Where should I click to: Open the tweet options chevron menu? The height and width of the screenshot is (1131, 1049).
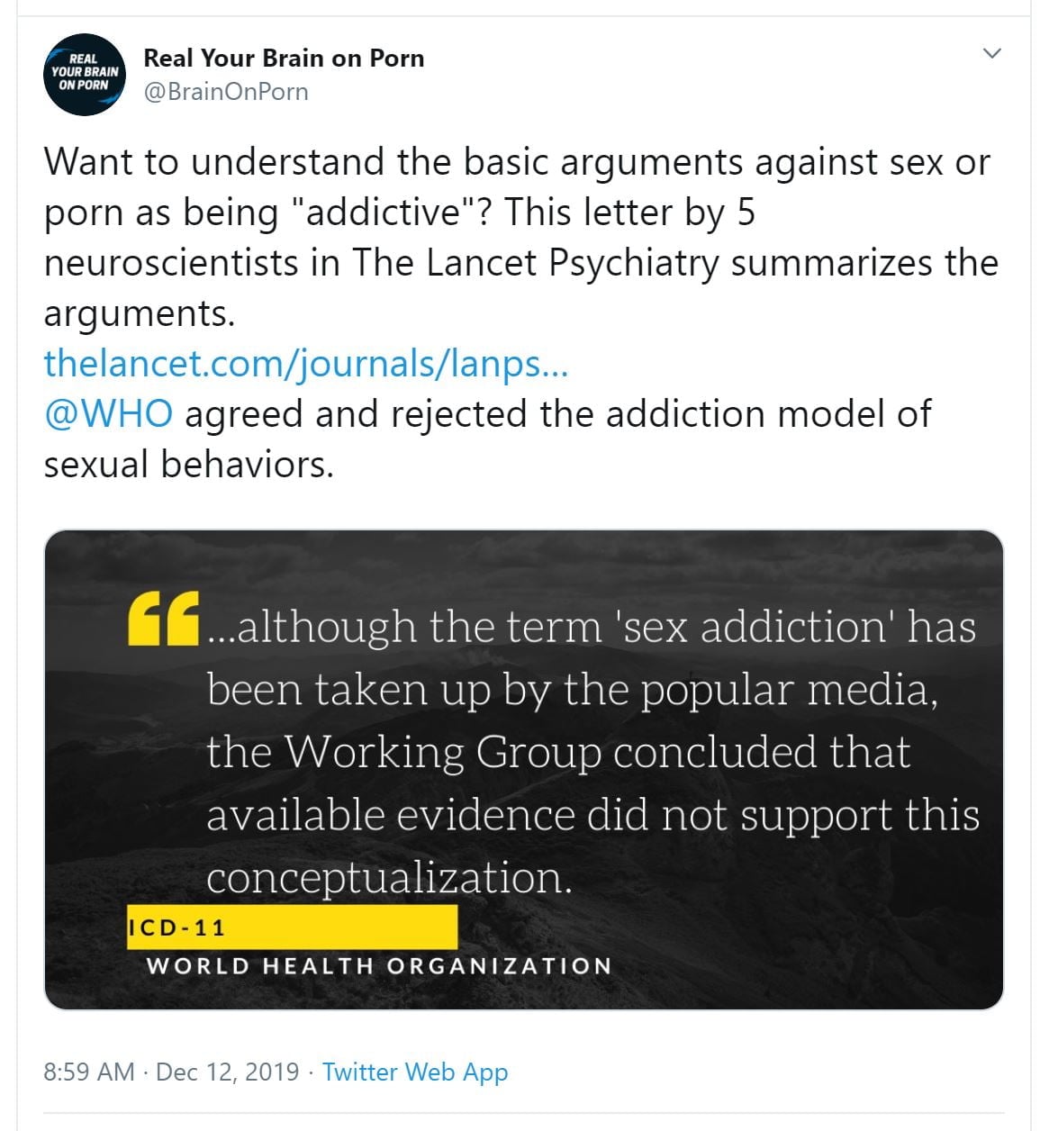(x=991, y=54)
